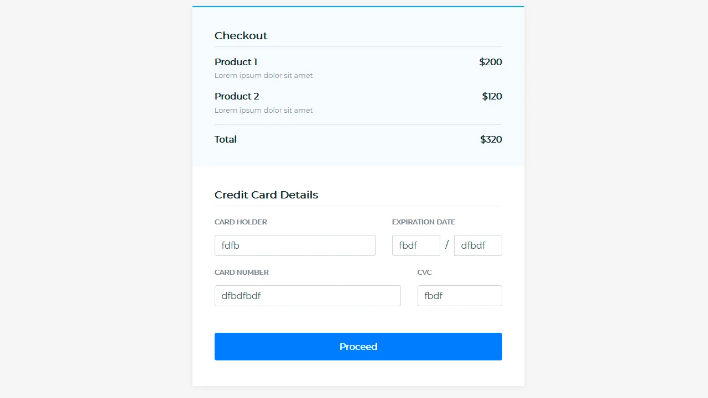
Task: Click the Checkout heading
Action: tap(241, 35)
